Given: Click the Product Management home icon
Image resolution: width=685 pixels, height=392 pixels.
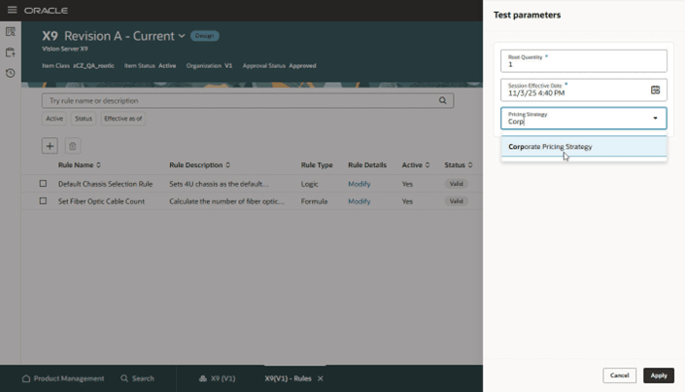Looking at the screenshot, I should point(26,378).
